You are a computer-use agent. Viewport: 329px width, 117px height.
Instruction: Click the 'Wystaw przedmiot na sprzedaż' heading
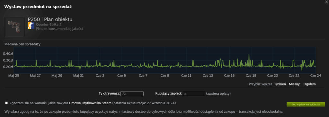(38, 7)
